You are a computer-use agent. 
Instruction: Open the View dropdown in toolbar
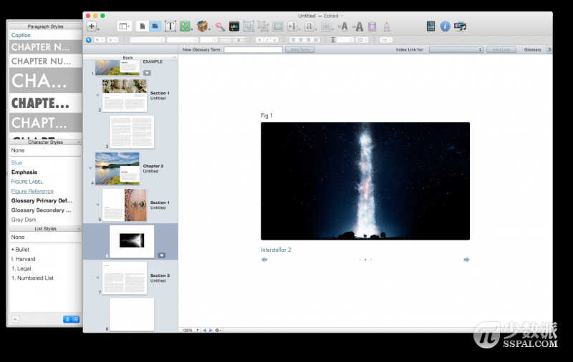[125, 26]
